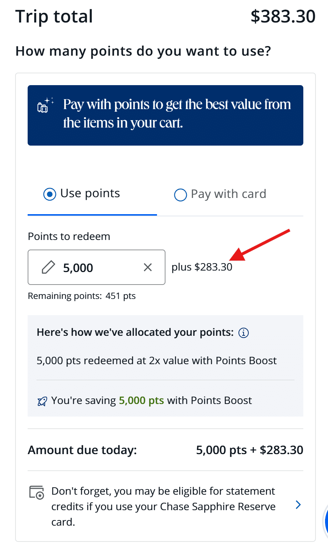The height and width of the screenshot is (547, 328).
Task: Open the points allocation info icon
Action: (244, 333)
